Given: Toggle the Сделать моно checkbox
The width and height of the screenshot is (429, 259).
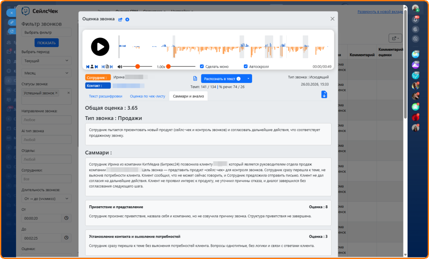Looking at the screenshot, I should [x=202, y=66].
